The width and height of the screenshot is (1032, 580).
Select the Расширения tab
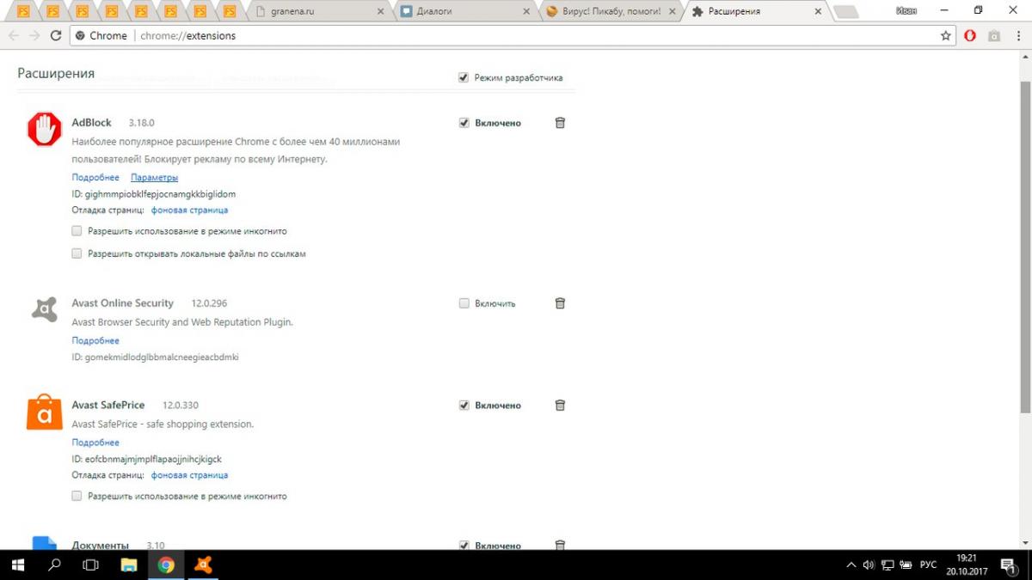[x=757, y=11]
